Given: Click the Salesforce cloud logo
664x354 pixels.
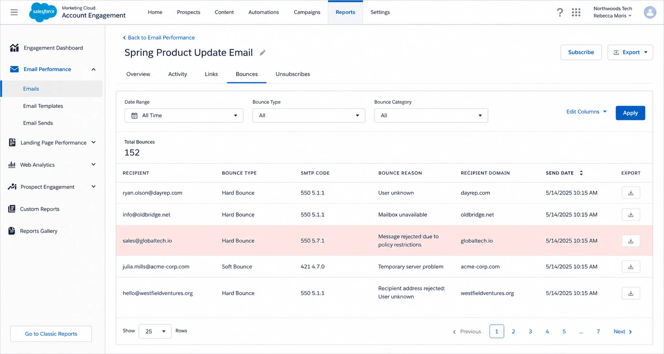Looking at the screenshot, I should coord(43,12).
